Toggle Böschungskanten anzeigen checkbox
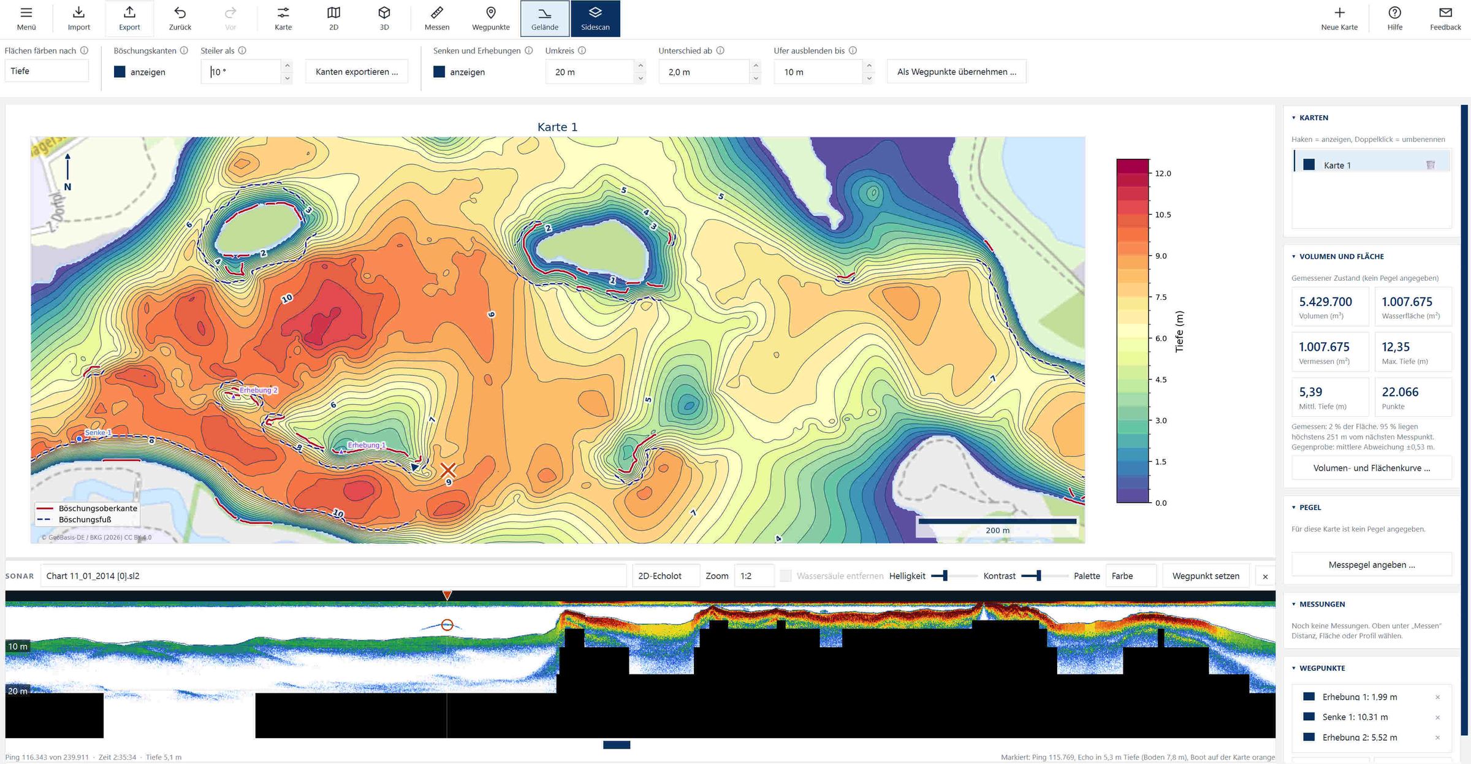This screenshot has width=1471, height=764. tap(120, 72)
